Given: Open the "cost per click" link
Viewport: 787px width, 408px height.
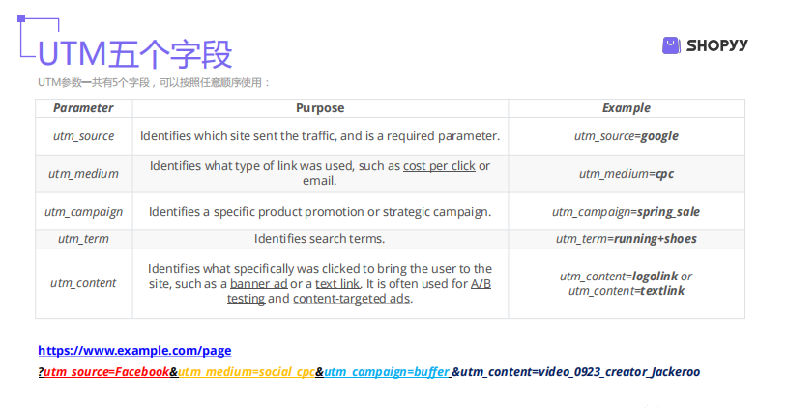Looking at the screenshot, I should pyautogui.click(x=439, y=166).
